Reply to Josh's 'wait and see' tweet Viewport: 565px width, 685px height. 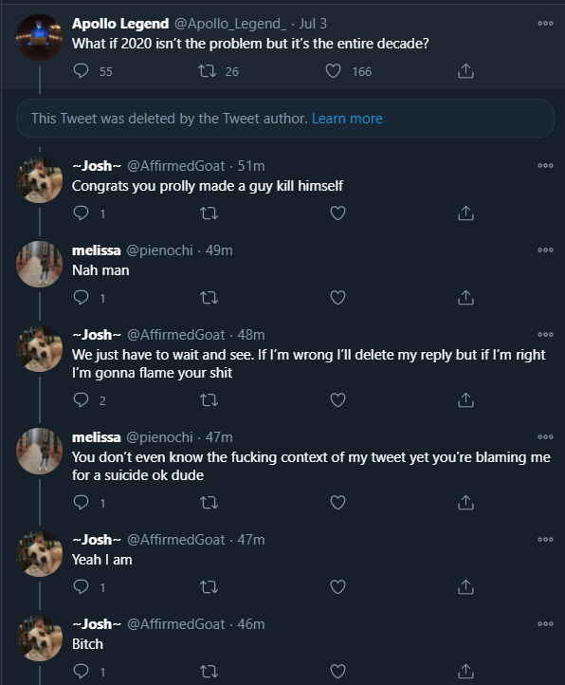tap(82, 399)
